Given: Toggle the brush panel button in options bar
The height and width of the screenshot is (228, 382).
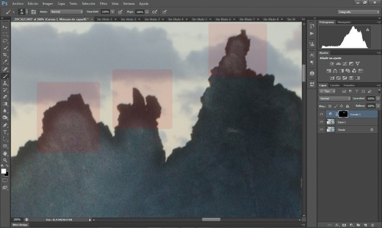Looking at the screenshot, I should pyautogui.click(x=34, y=12).
